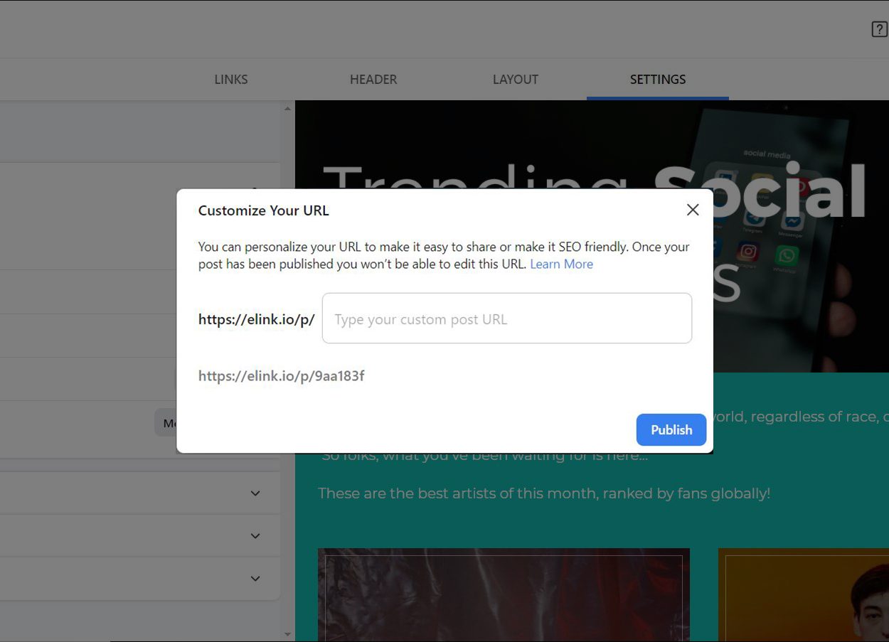Expand the bottom collapsed section chevron
The width and height of the screenshot is (889, 642).
tap(255, 578)
